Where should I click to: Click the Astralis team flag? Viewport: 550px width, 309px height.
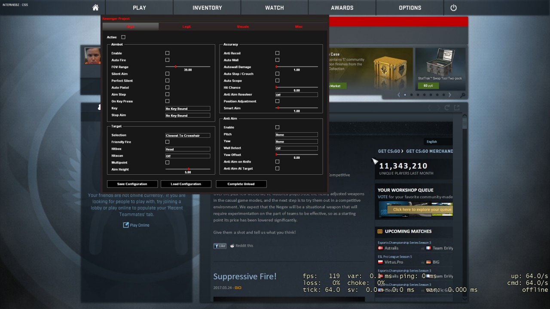tap(380, 248)
